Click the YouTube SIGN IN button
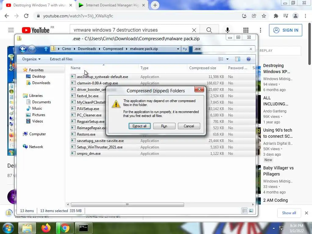312x234 pixels. pyautogui.click(x=285, y=30)
